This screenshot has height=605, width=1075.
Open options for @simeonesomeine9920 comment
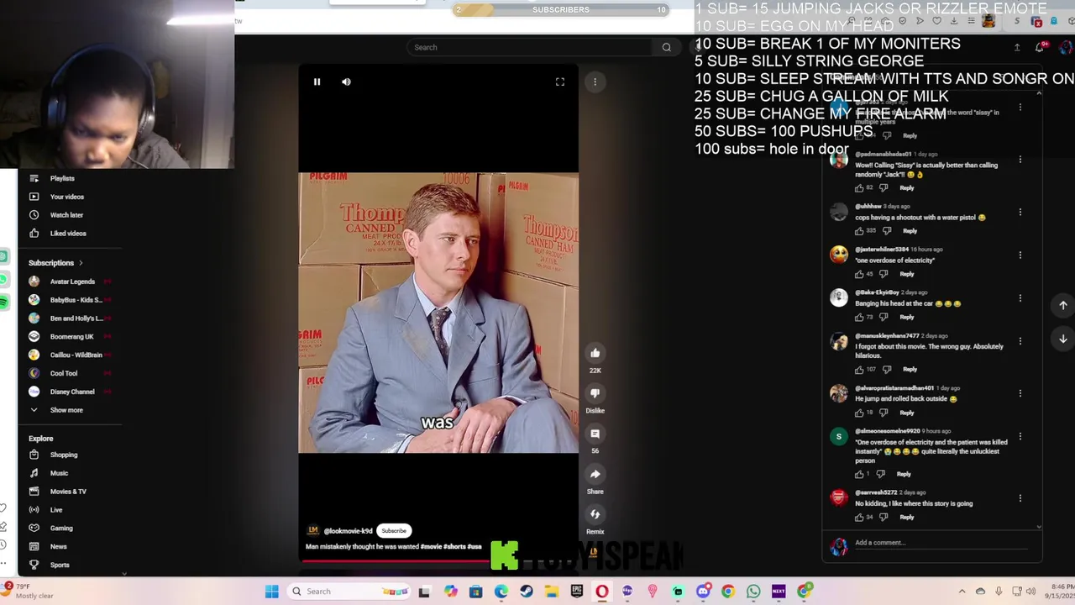(x=1020, y=436)
